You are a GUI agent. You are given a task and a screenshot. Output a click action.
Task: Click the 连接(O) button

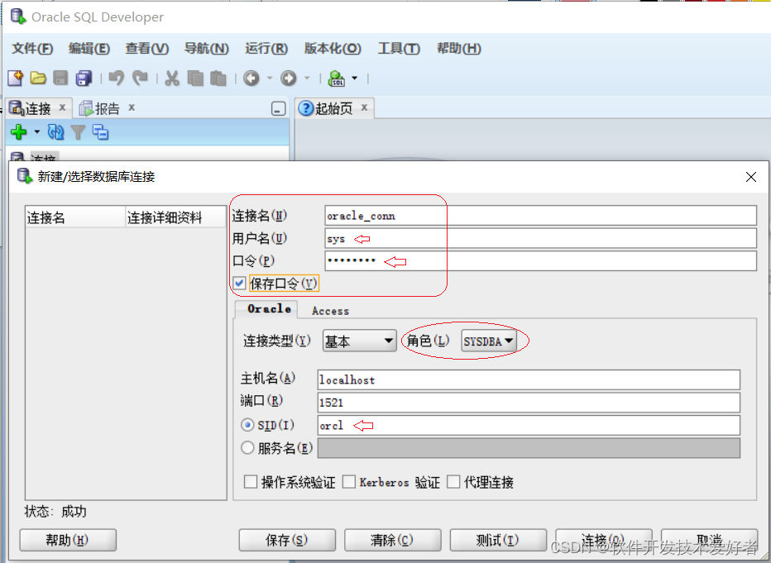[604, 541]
